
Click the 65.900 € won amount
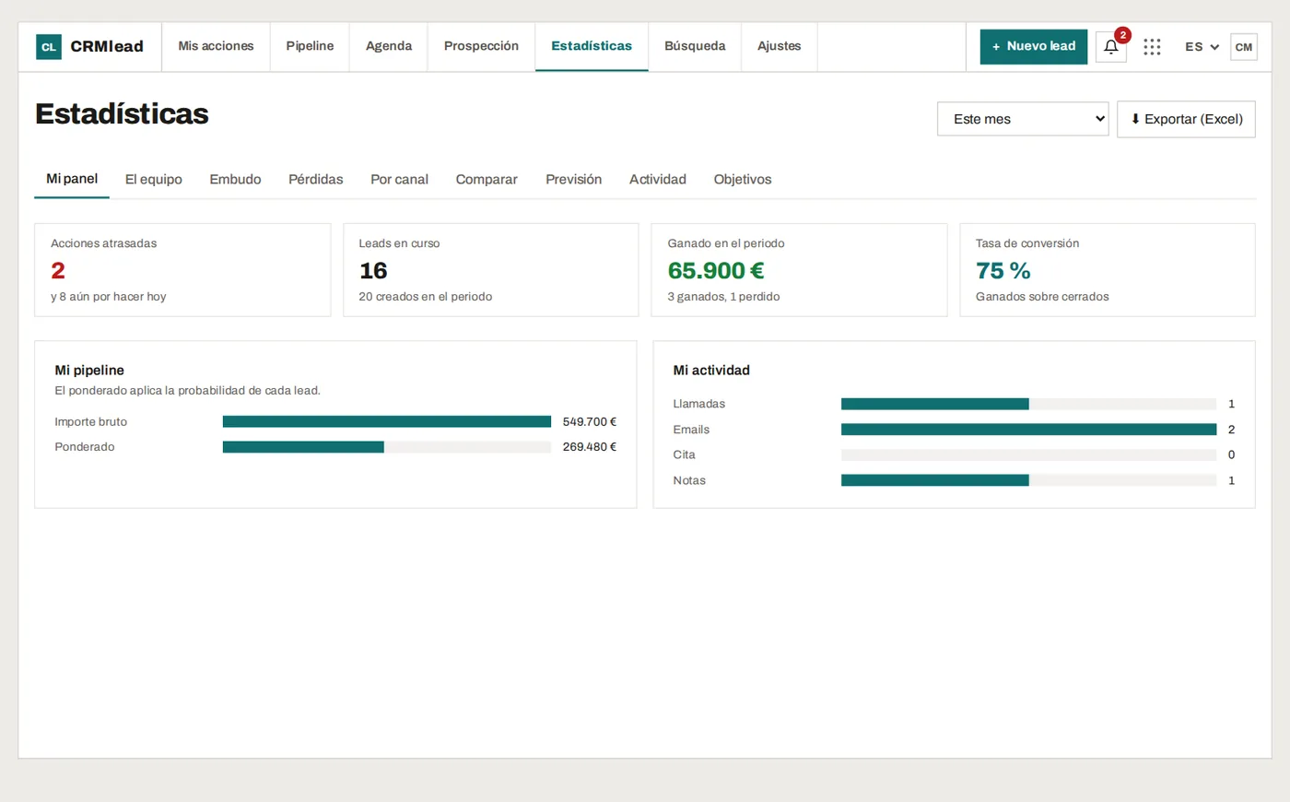(x=716, y=270)
